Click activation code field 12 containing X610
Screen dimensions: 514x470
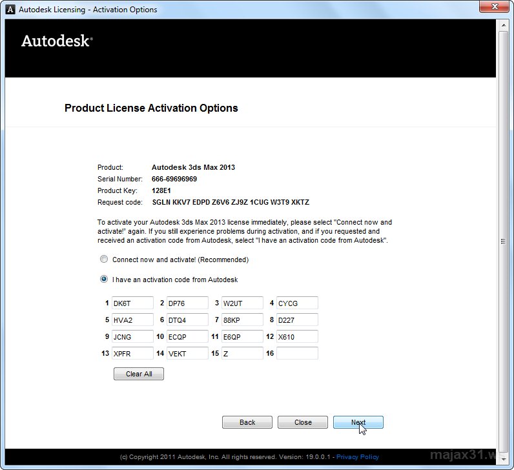click(x=297, y=336)
